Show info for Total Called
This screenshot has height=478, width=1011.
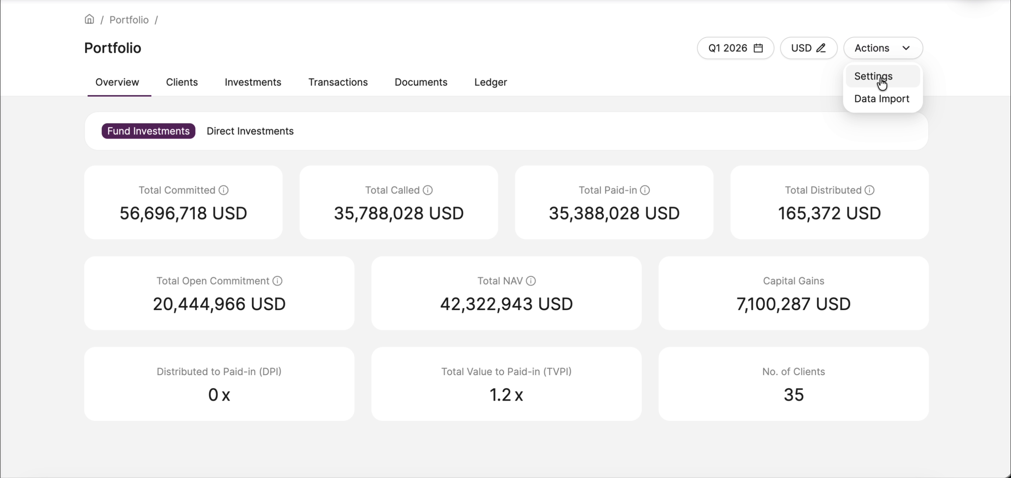428,190
